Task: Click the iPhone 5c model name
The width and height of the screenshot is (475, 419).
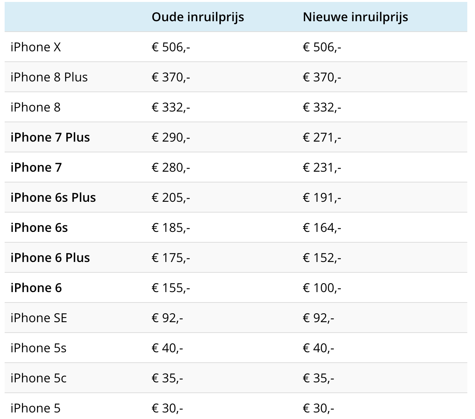Action: 38,378
